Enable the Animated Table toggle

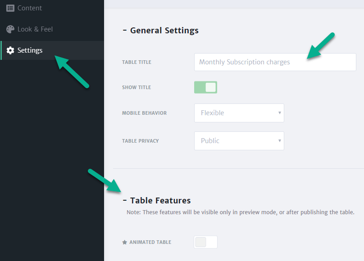[205, 242]
